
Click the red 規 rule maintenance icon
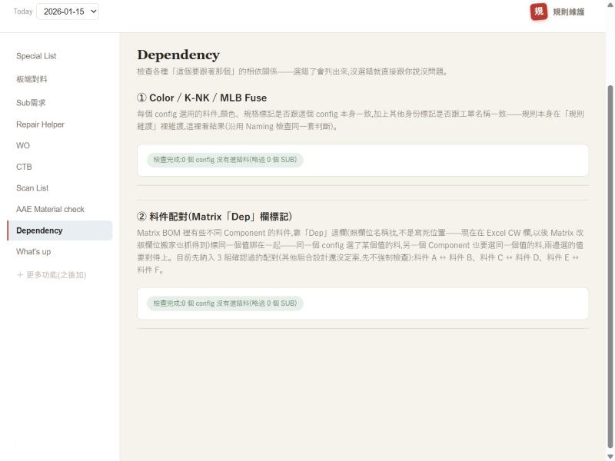pyautogui.click(x=539, y=12)
